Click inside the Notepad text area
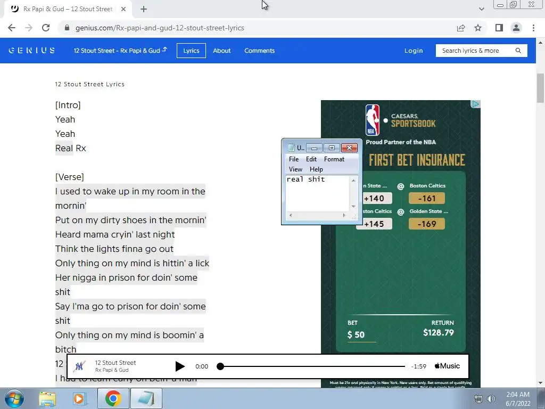Viewport: 545px width, 409px height. (x=317, y=193)
